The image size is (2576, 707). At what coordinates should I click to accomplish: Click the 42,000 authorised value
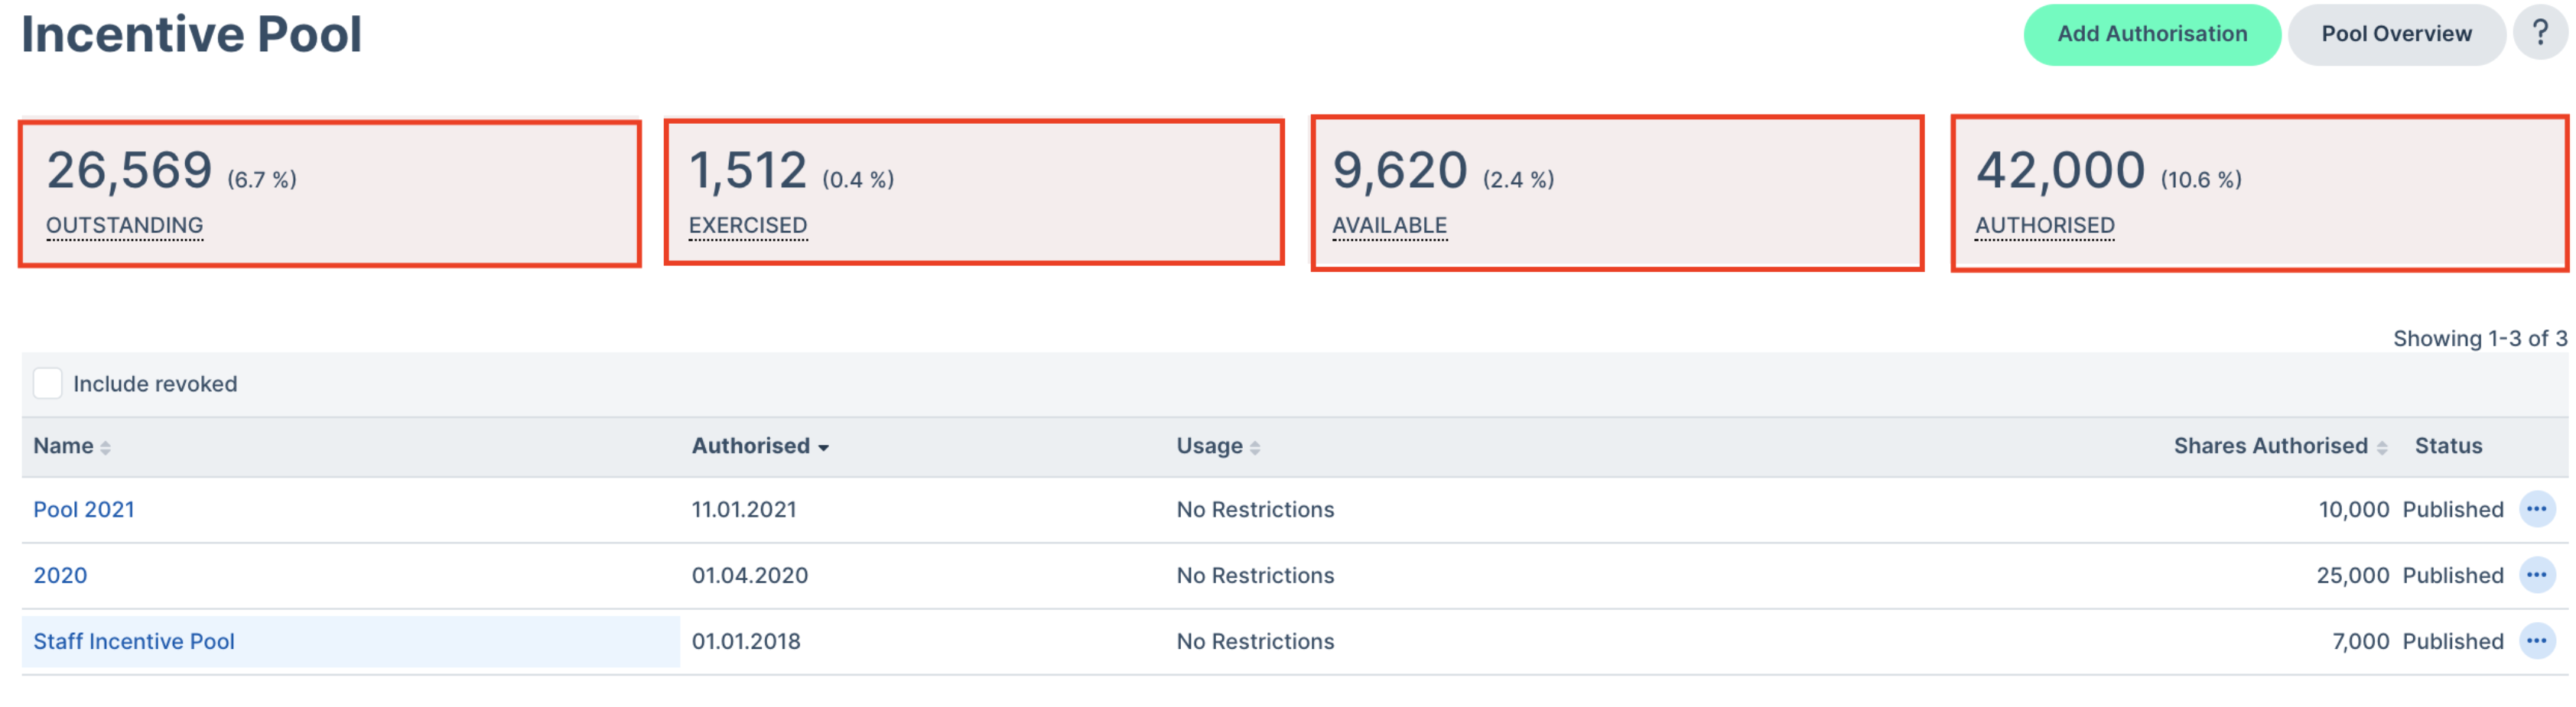pyautogui.click(x=2060, y=170)
